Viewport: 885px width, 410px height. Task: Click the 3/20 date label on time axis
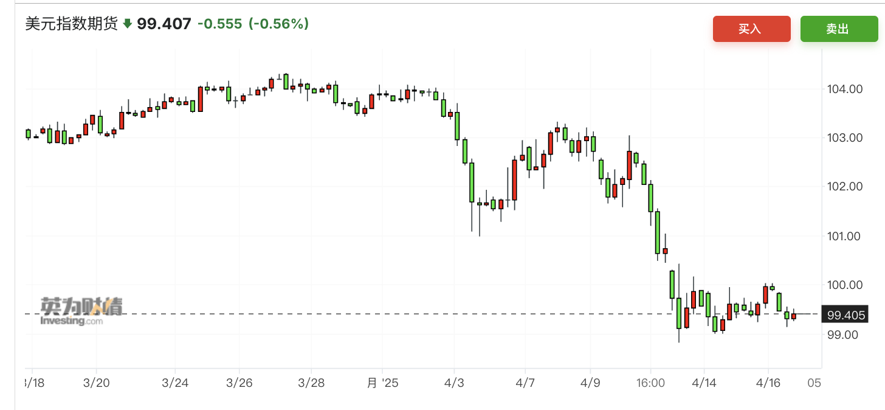pyautogui.click(x=97, y=383)
